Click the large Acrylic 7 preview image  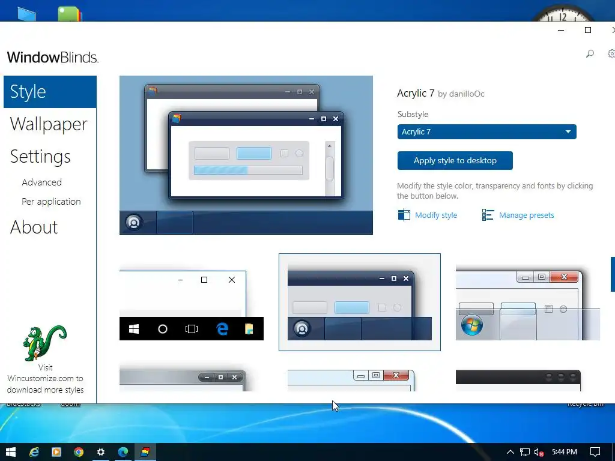tap(246, 155)
